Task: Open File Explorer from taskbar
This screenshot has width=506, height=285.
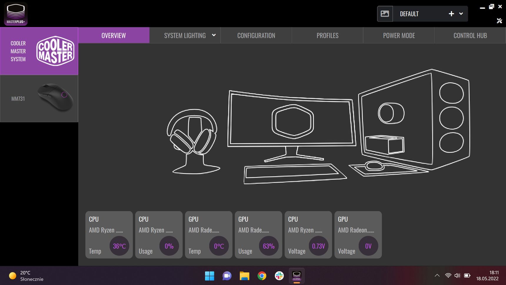Action: pos(244,276)
